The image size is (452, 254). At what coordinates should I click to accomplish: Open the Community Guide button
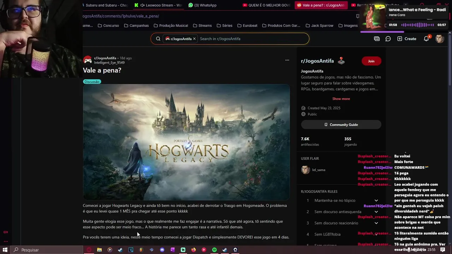tap(341, 125)
